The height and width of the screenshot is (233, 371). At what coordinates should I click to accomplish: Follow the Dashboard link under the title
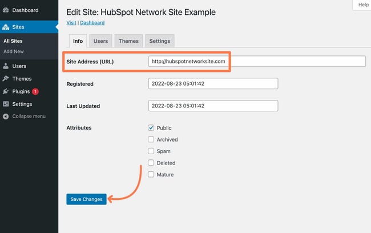click(x=92, y=23)
